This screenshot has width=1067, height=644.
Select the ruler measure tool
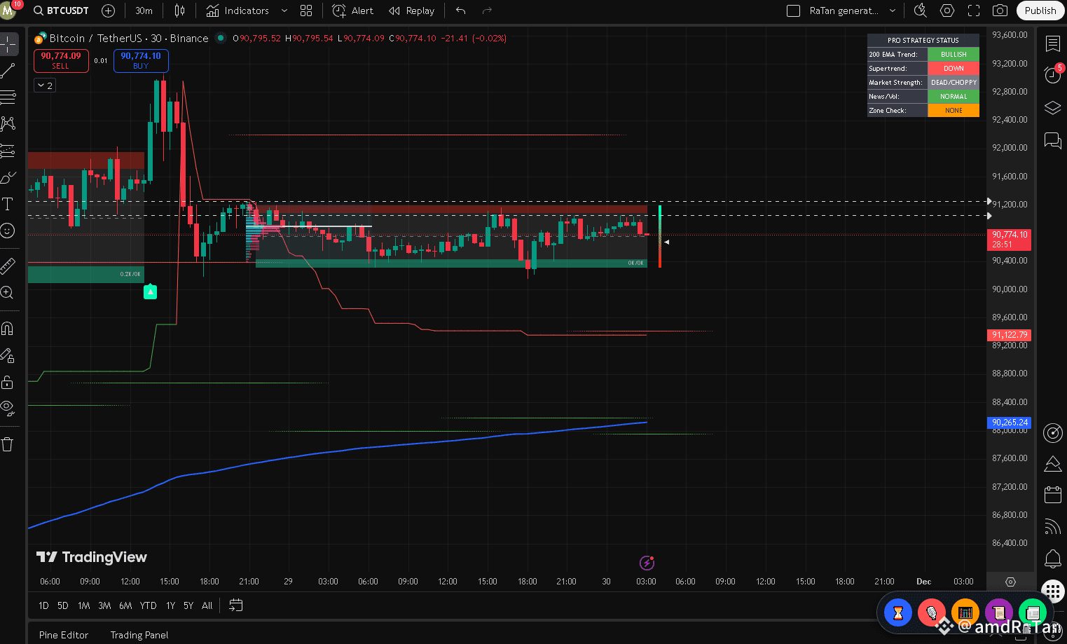[8, 266]
